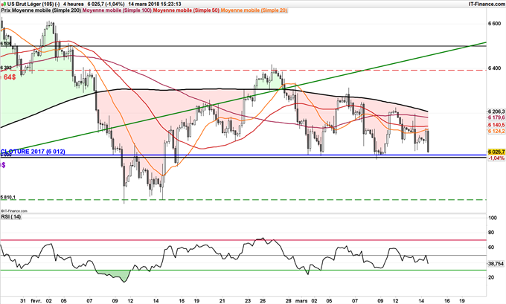Click the 60 label on RSI axis
The height and width of the screenshot is (304, 506).
tap(491, 248)
